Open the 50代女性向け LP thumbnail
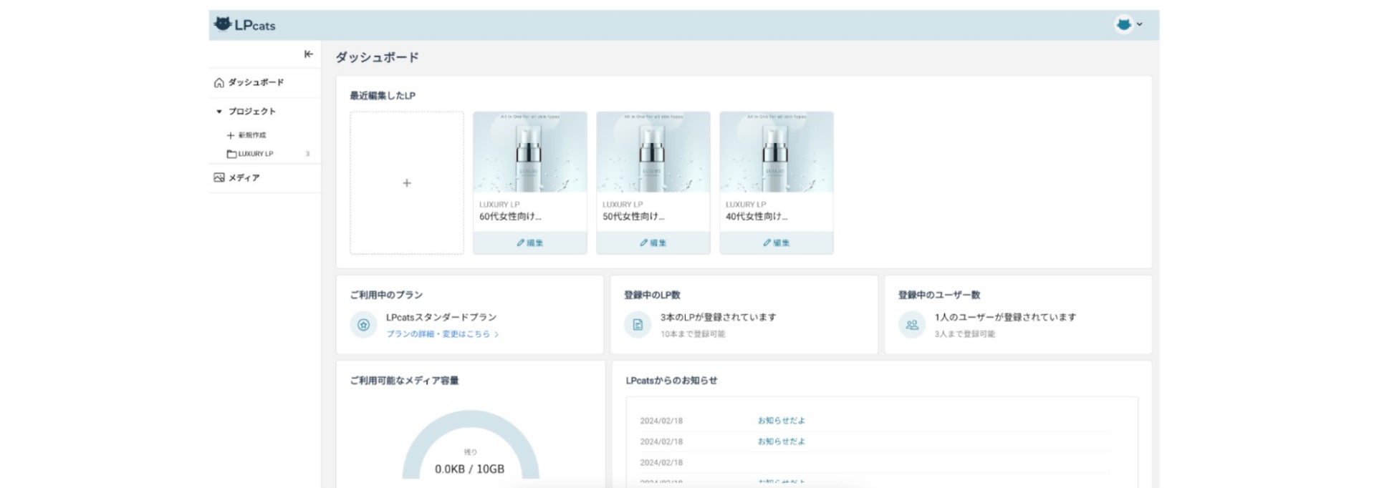1397x488 pixels. pos(653,152)
